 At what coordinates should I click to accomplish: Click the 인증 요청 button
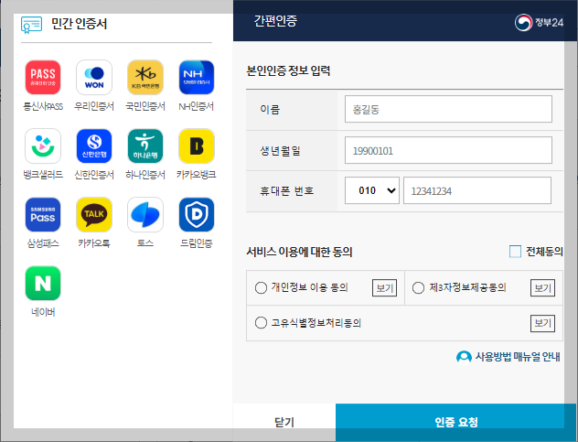click(x=456, y=422)
